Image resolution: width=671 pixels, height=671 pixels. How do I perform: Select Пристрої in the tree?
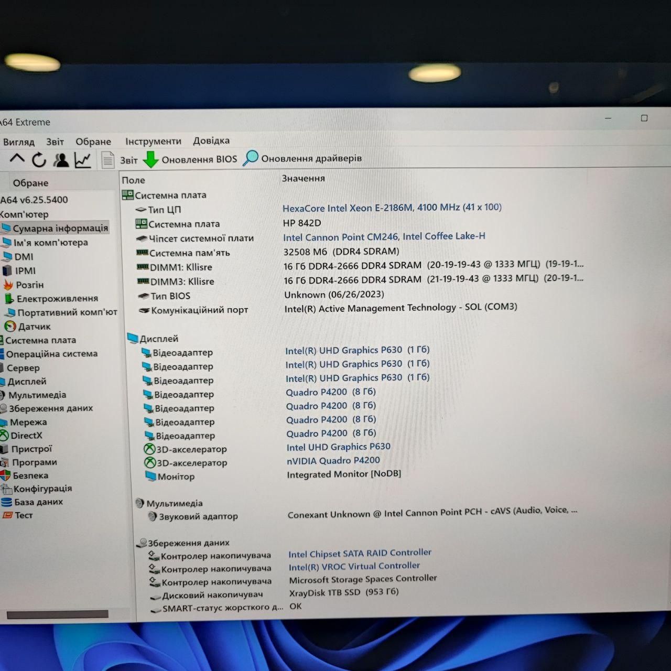coord(32,449)
